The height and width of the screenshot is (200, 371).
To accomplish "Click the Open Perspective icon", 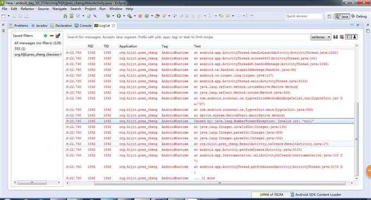I will point(329,16).
